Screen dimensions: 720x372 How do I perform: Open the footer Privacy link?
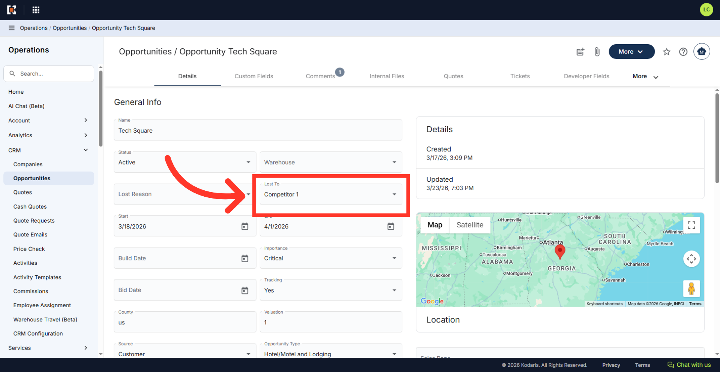point(611,365)
